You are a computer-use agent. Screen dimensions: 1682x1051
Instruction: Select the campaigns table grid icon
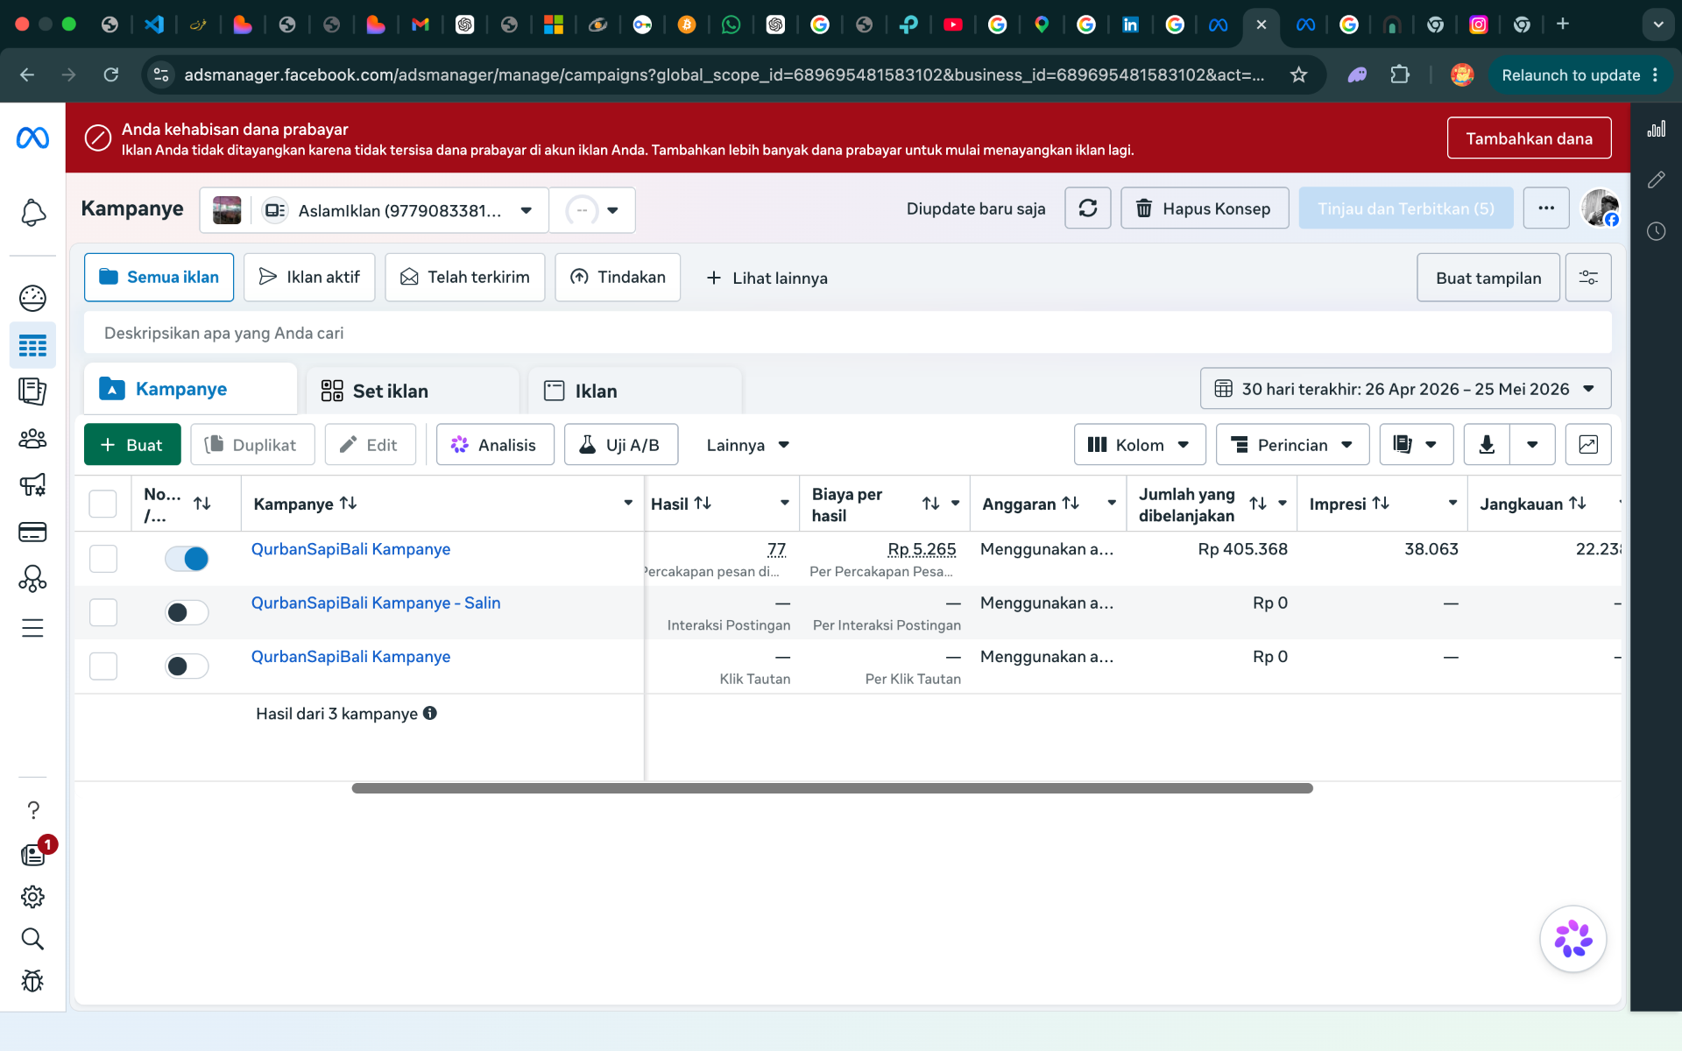32,345
